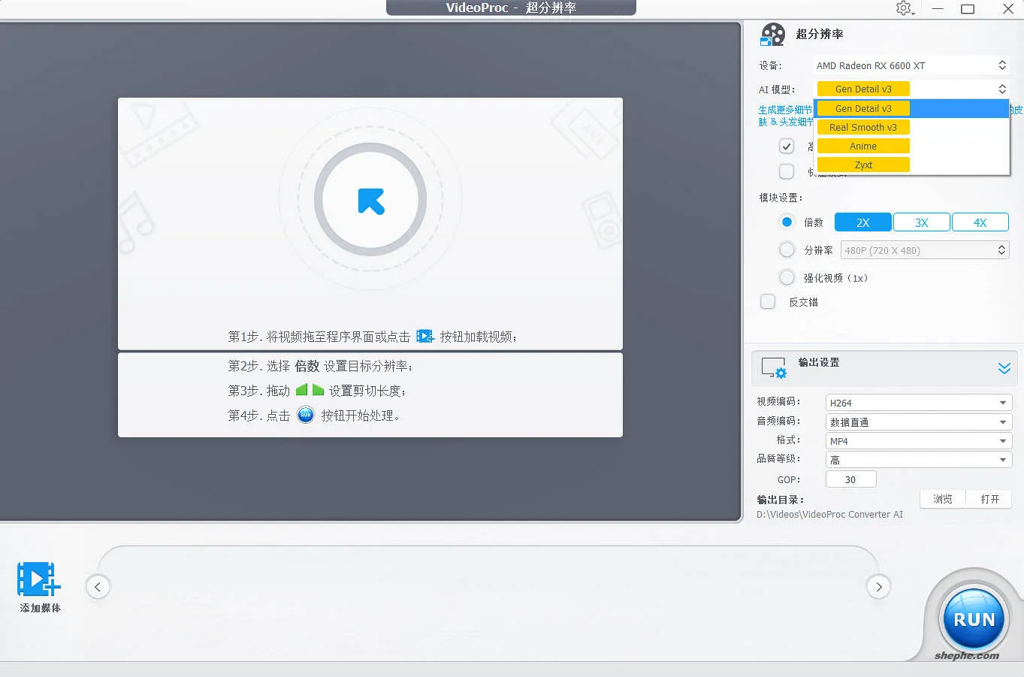Choose Gen Detail v3 from the model list

point(911,109)
